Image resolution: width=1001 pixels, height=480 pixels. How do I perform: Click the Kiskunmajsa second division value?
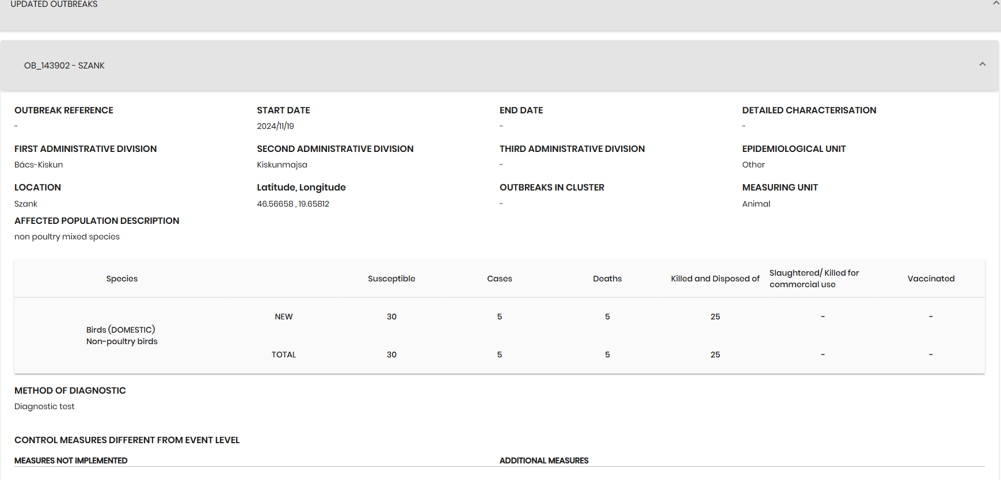click(282, 165)
